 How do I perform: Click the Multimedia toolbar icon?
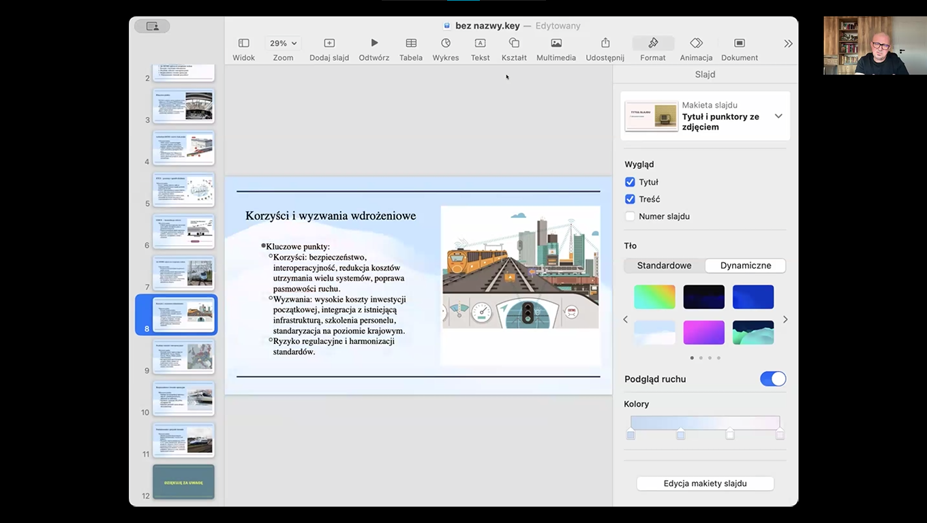point(556,43)
